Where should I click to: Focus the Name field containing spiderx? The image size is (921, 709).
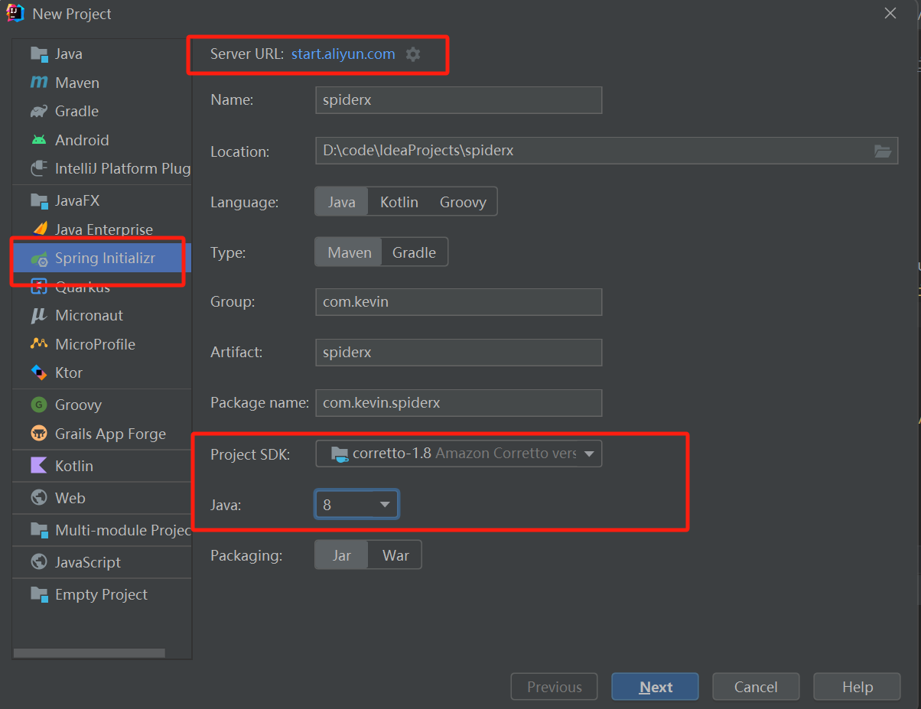tap(459, 100)
